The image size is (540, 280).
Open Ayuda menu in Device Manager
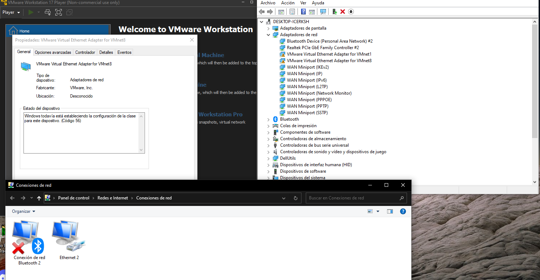[318, 3]
